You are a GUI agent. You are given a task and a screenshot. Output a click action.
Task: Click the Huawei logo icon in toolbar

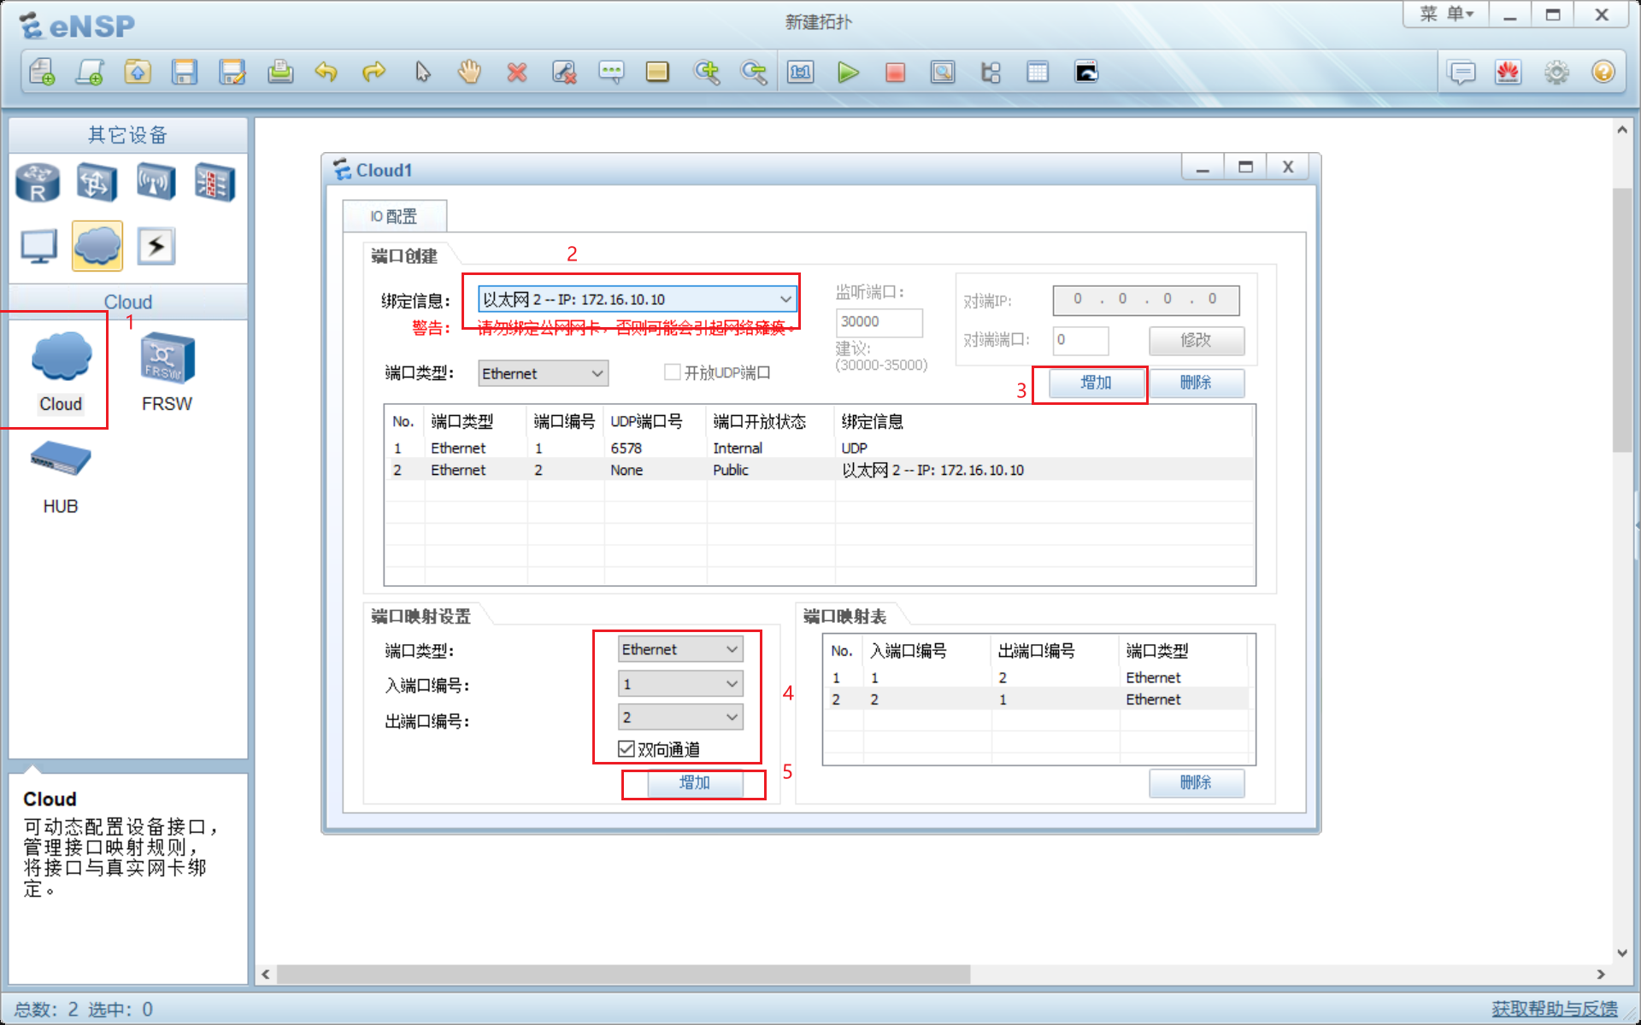(x=1509, y=73)
